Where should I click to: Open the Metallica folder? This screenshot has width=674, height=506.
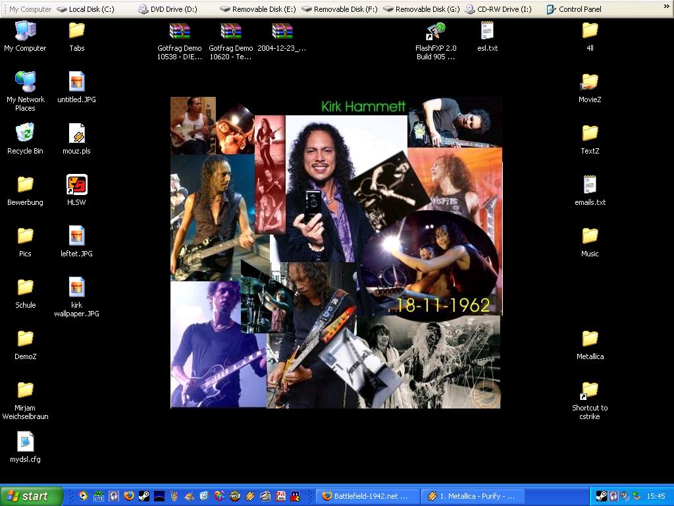point(590,344)
